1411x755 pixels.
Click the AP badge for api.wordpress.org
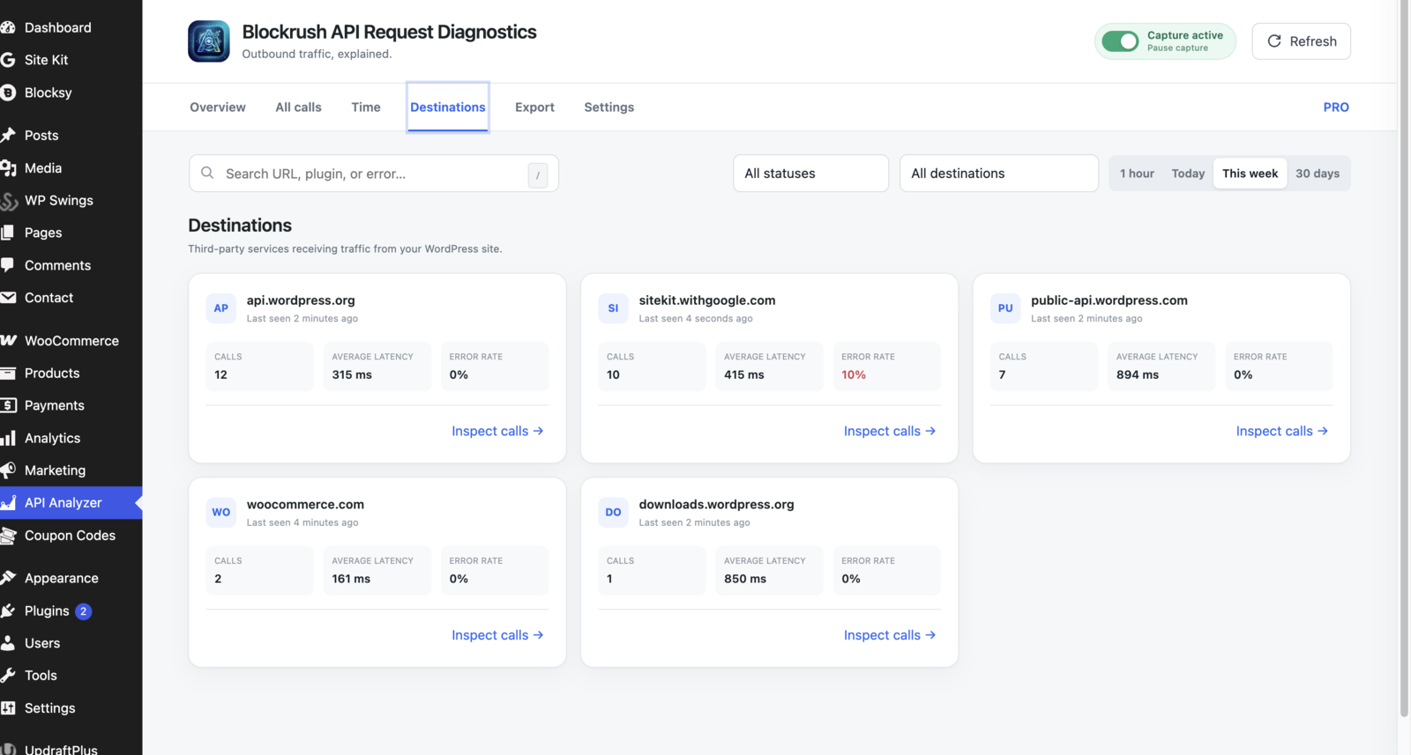pos(220,308)
